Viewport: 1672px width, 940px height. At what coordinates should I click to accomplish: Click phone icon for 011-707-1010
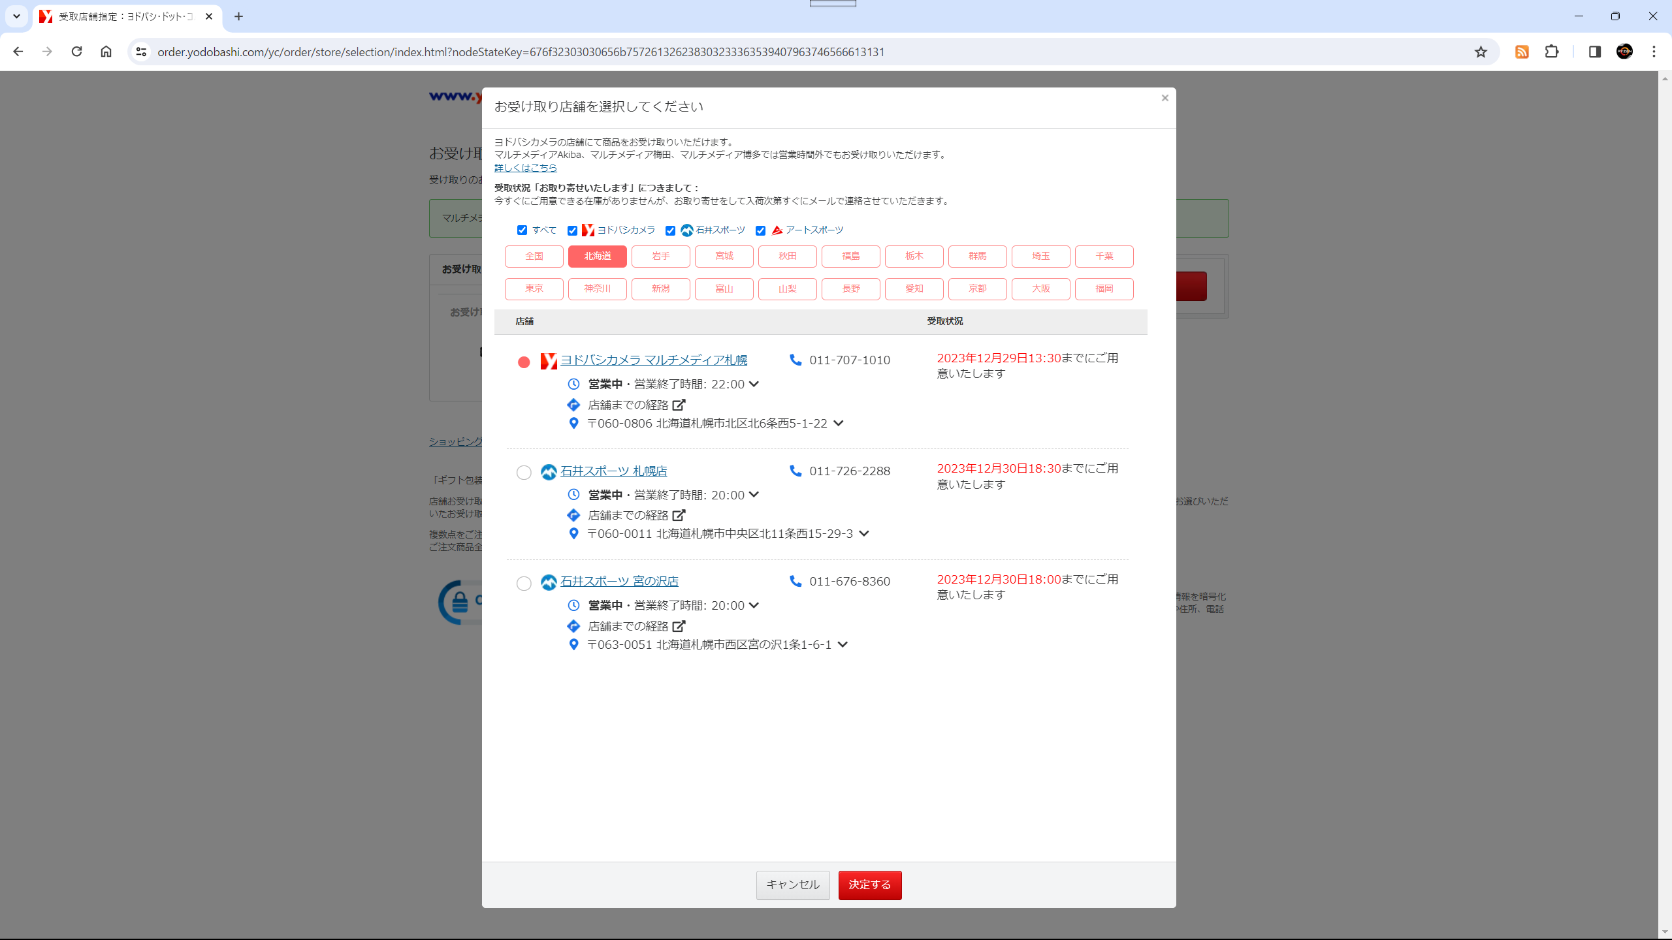796,360
